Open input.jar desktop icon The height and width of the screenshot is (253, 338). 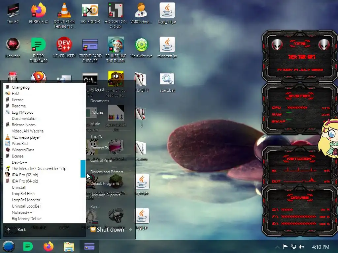142,184
